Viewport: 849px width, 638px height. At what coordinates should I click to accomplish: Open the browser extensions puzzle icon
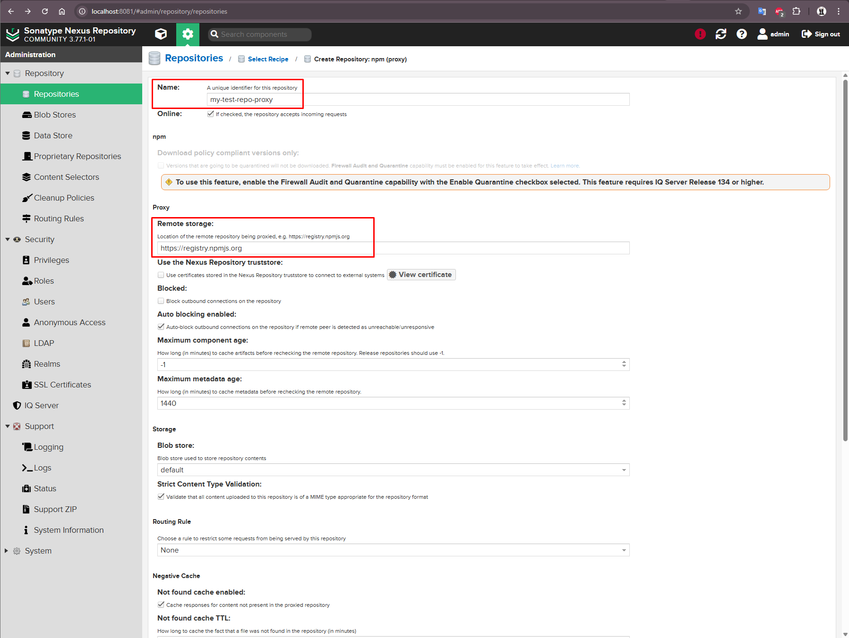(x=796, y=11)
